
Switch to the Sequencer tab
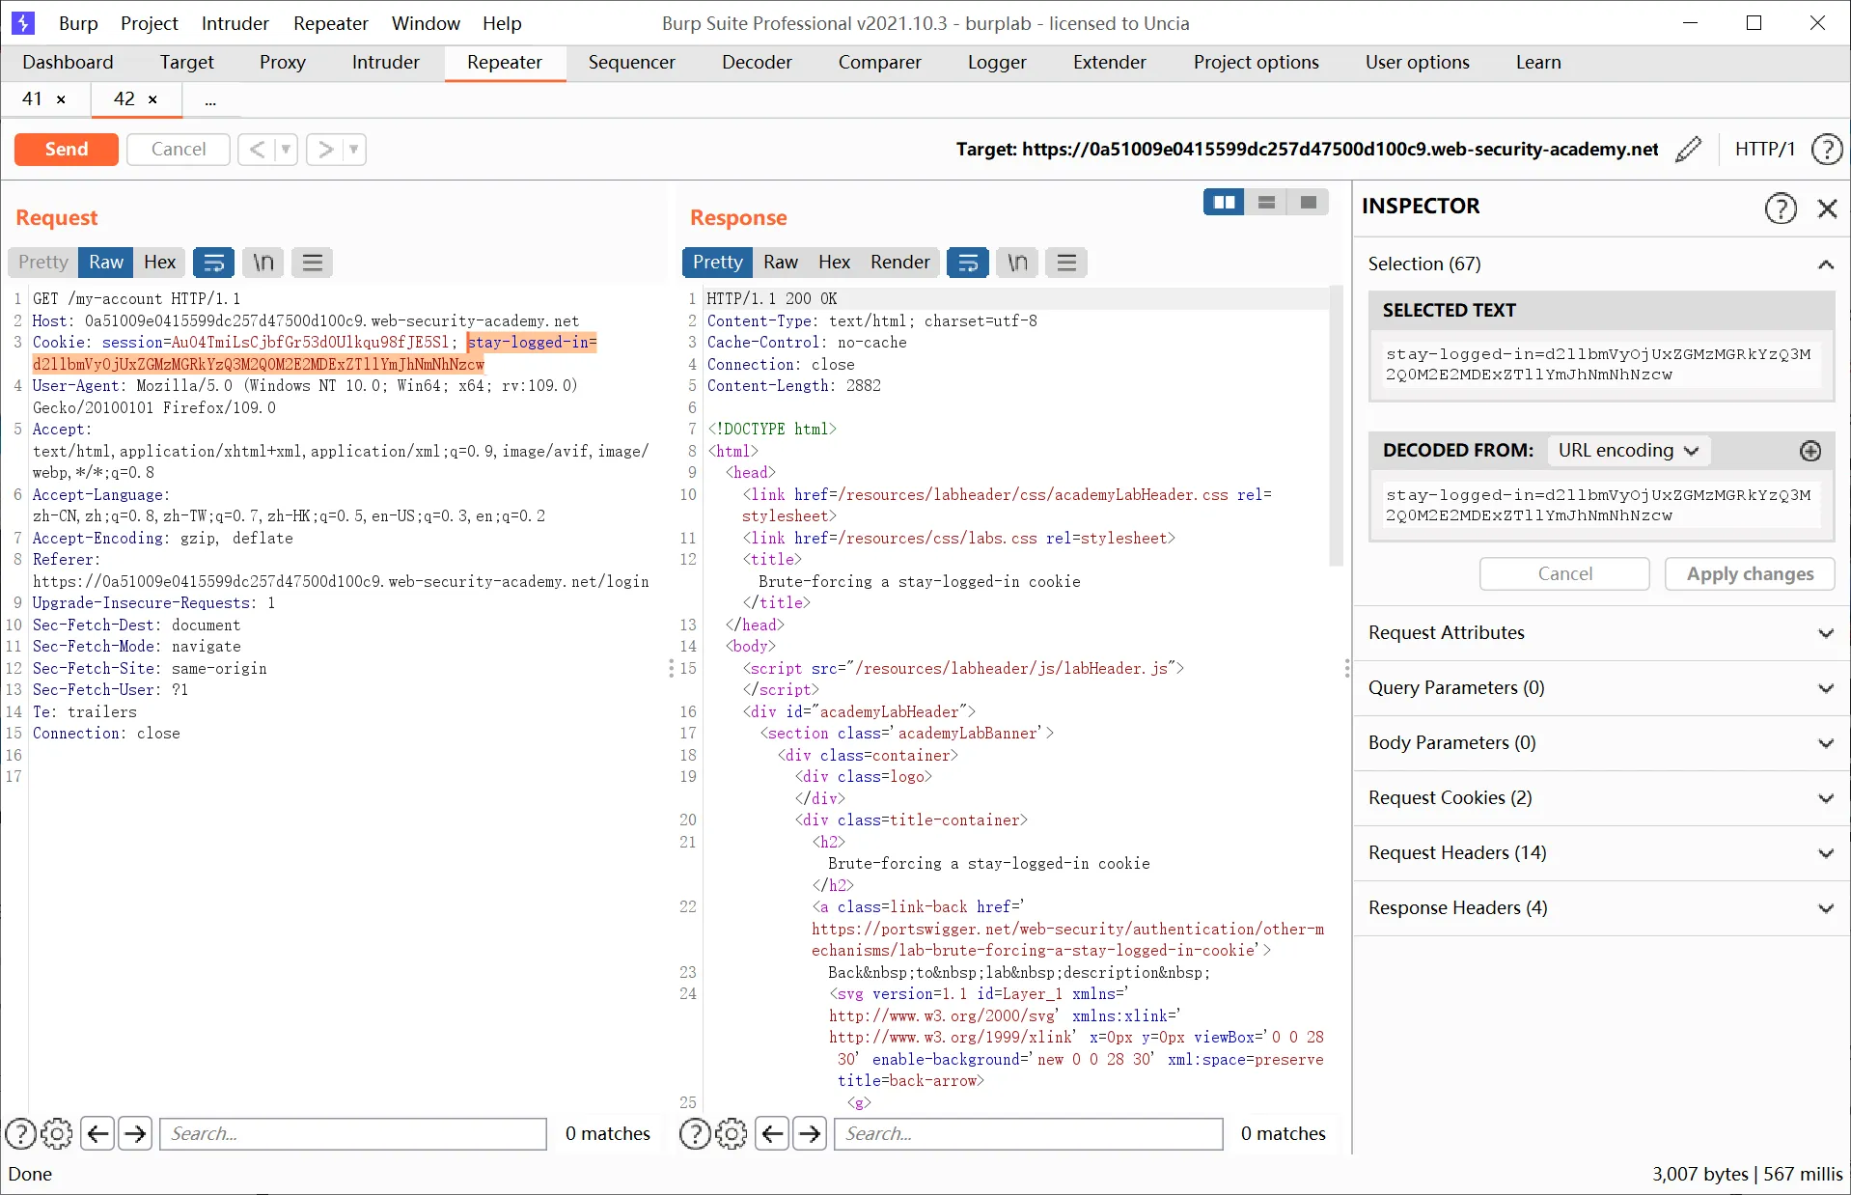pyautogui.click(x=632, y=63)
